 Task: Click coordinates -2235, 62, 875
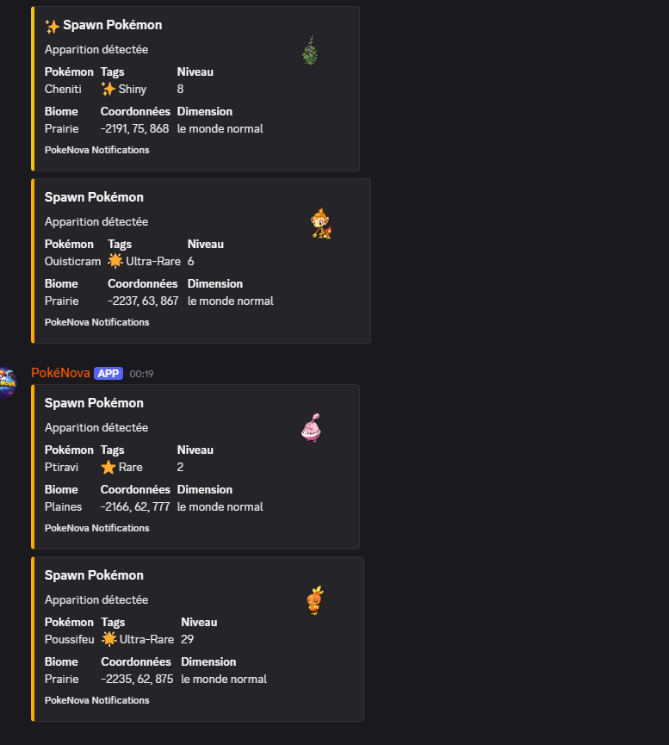[137, 679]
